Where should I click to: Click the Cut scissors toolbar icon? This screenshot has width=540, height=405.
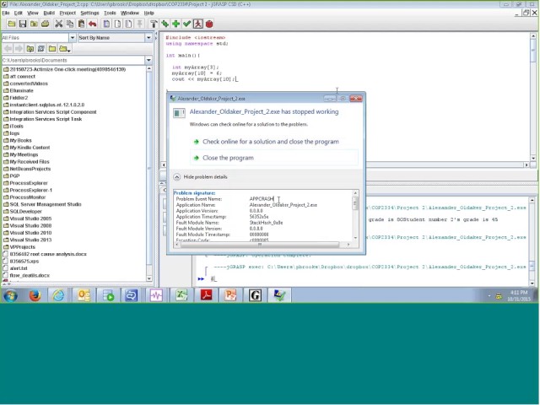[59, 24]
